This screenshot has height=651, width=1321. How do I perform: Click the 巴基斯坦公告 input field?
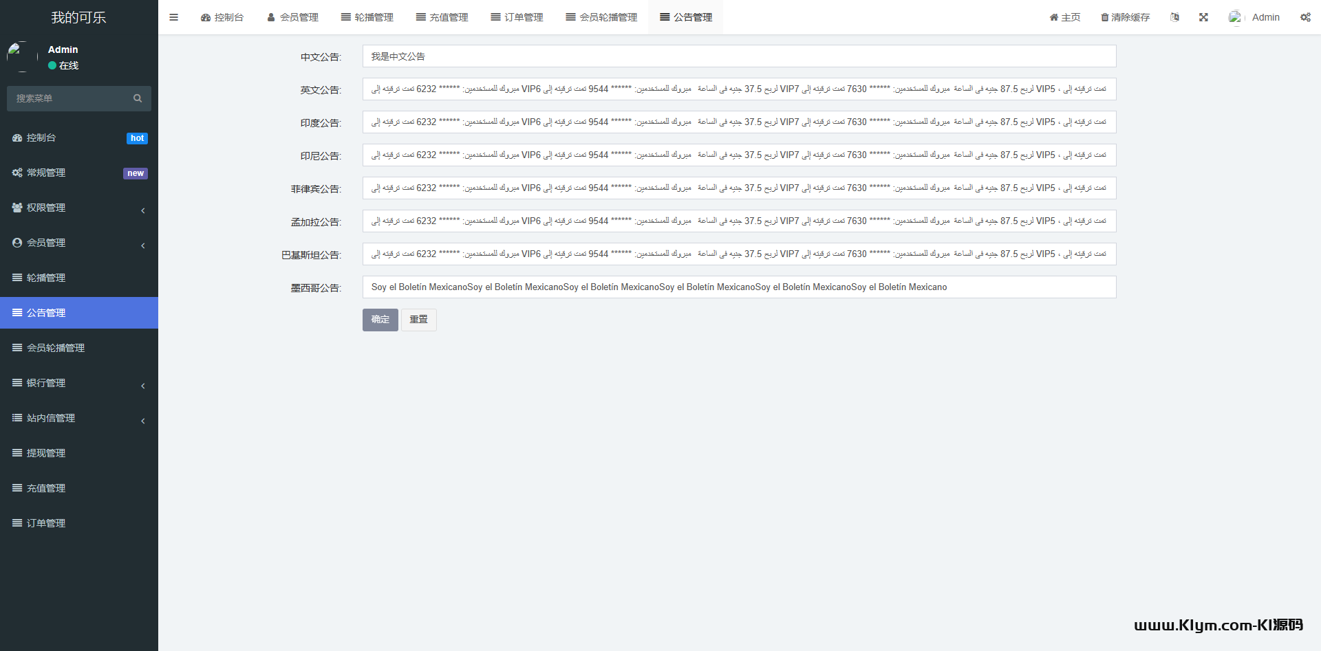coord(740,254)
